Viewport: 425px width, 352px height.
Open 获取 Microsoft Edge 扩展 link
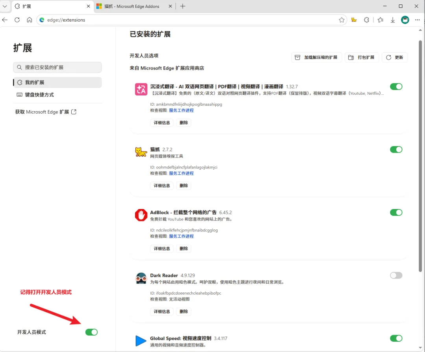[46, 112]
